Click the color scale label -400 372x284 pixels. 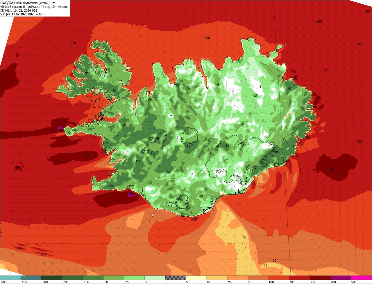click(24, 282)
